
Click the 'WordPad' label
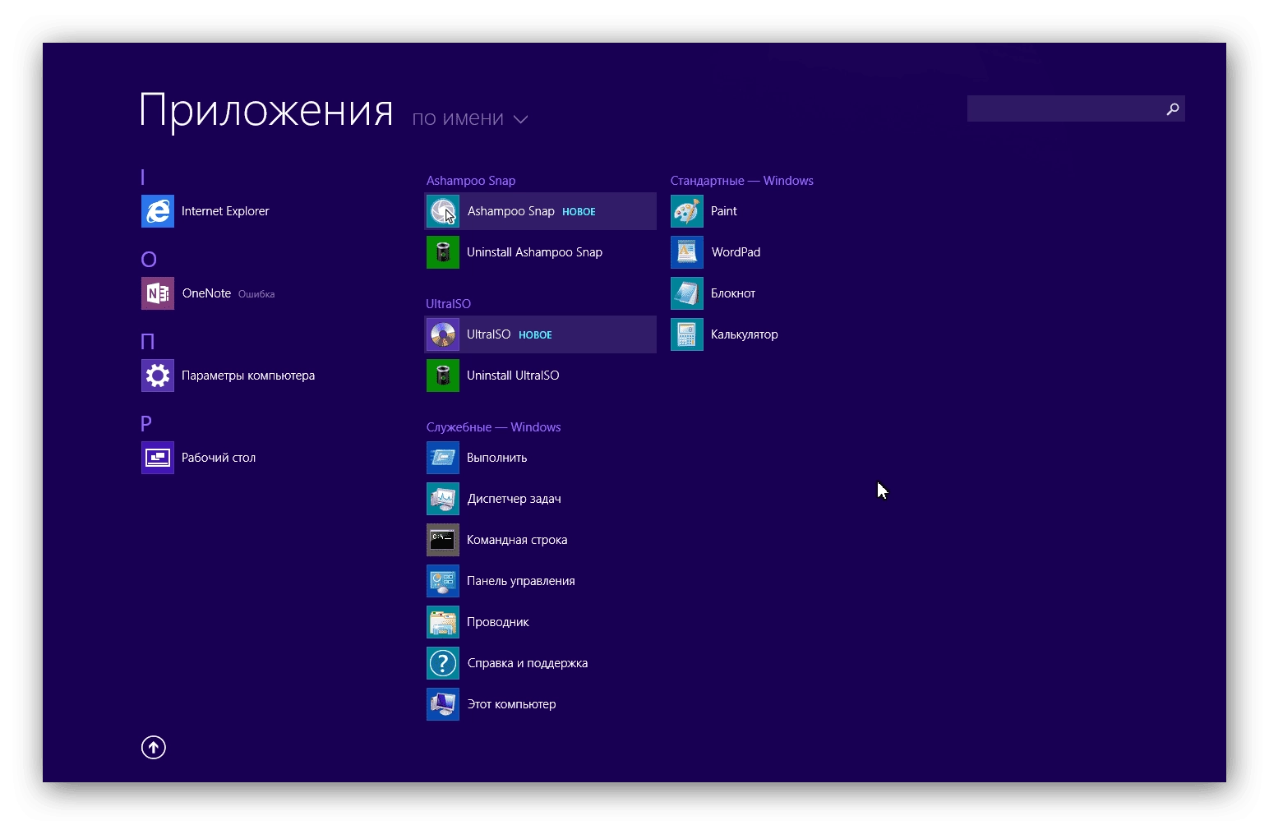(736, 252)
